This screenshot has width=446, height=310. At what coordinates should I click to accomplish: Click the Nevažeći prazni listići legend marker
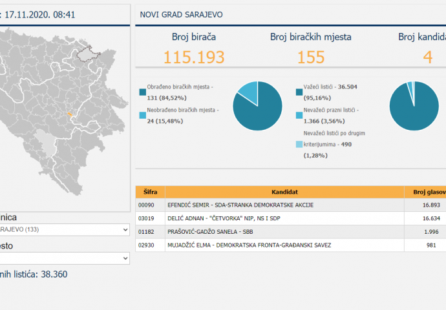tap(299, 114)
